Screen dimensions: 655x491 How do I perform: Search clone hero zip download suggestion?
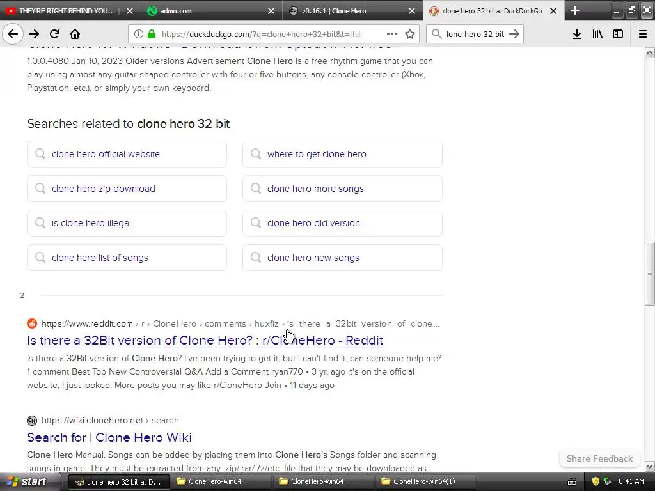coord(127,189)
